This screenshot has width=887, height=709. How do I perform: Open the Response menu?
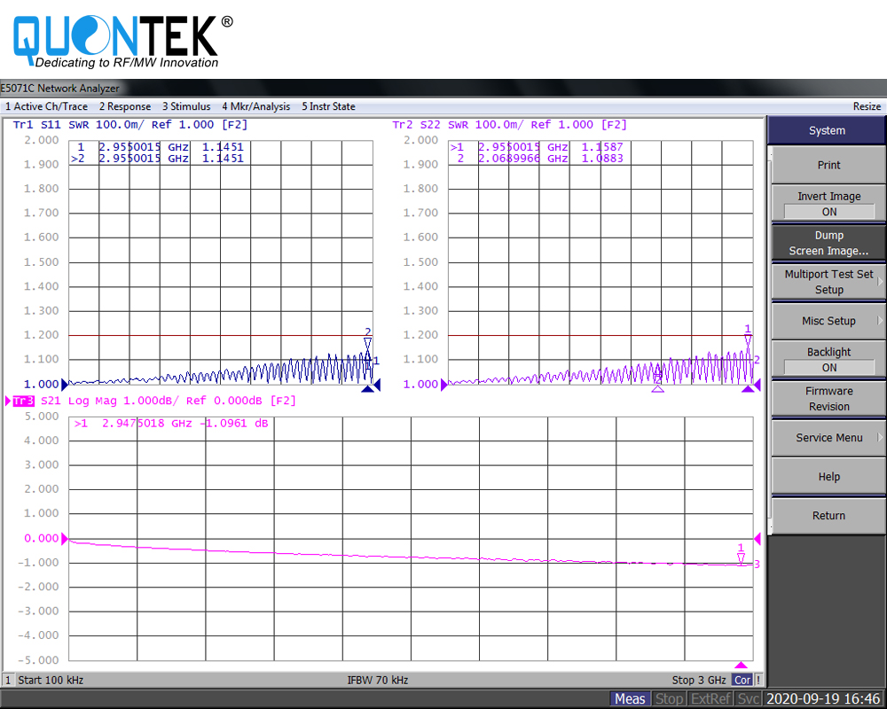[125, 106]
